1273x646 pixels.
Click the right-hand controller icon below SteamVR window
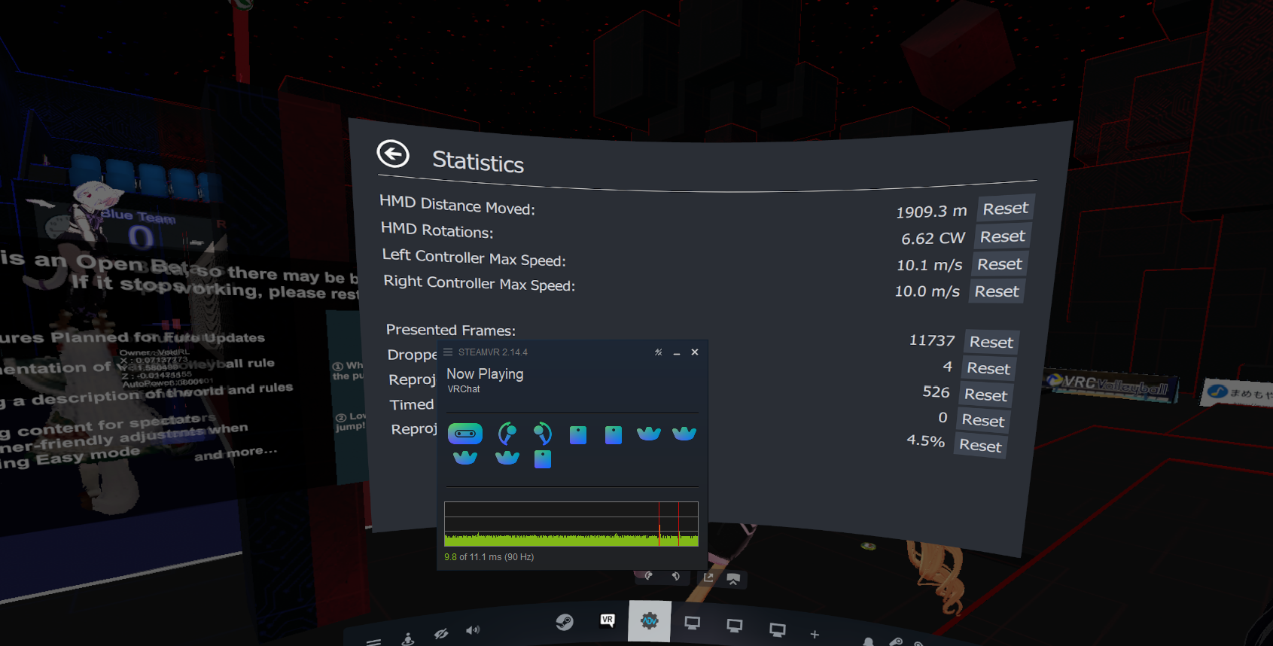(x=676, y=576)
